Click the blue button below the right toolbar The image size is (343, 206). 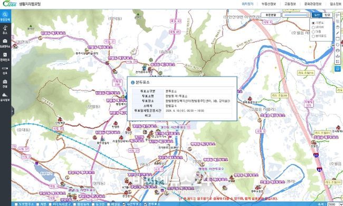click(338, 68)
